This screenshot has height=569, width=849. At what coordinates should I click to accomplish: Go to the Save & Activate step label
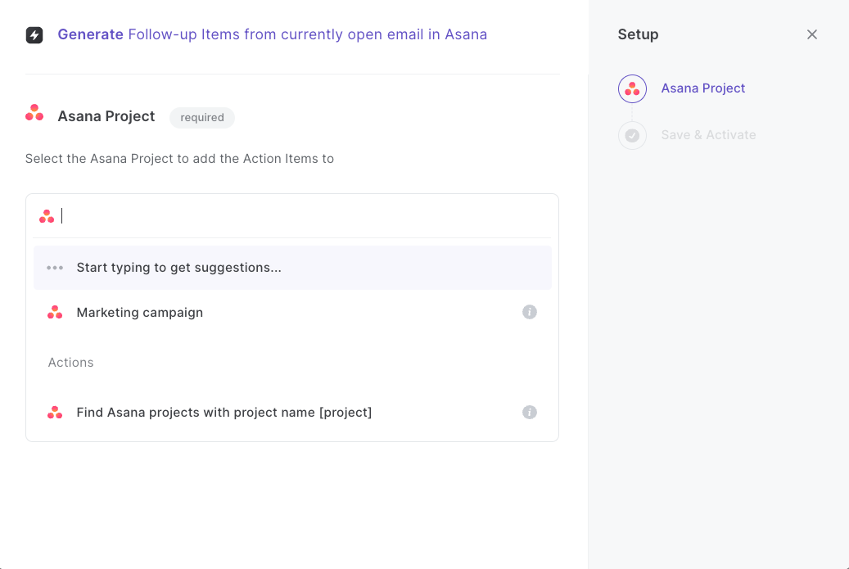pos(708,135)
